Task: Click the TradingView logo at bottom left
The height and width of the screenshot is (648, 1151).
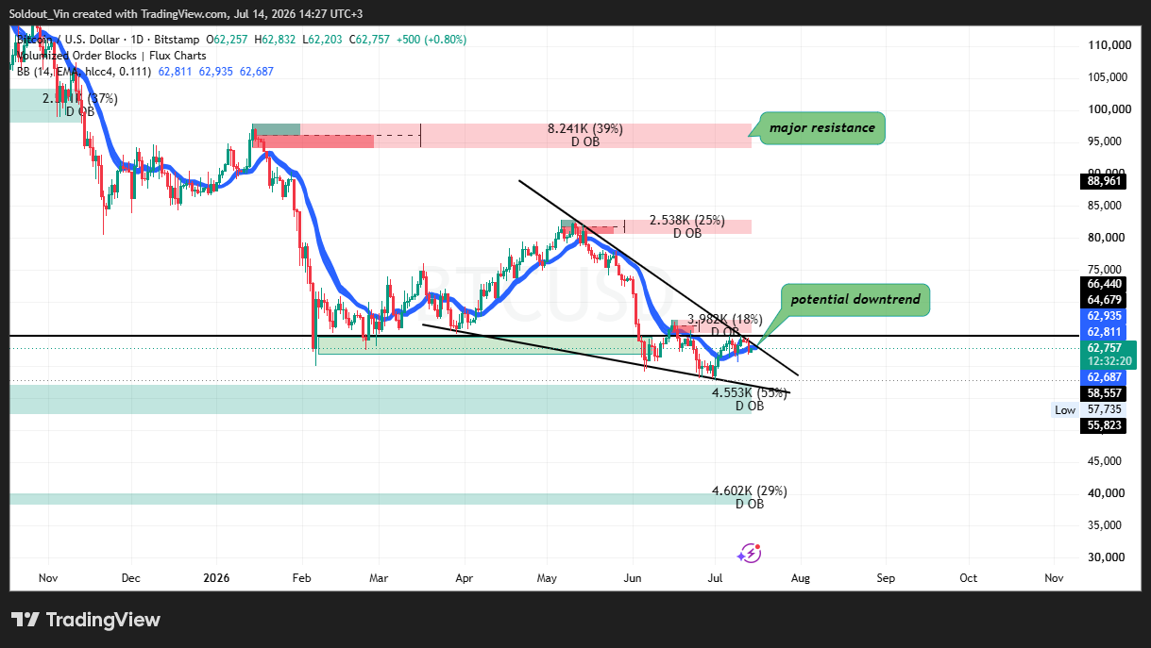Action: click(86, 620)
